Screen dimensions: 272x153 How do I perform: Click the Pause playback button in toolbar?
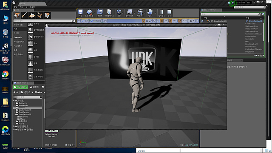[161, 13]
